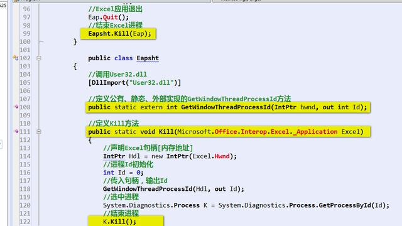Click the comment '//Excel应用退出'
The width and height of the screenshot is (402, 226).
pos(115,9)
